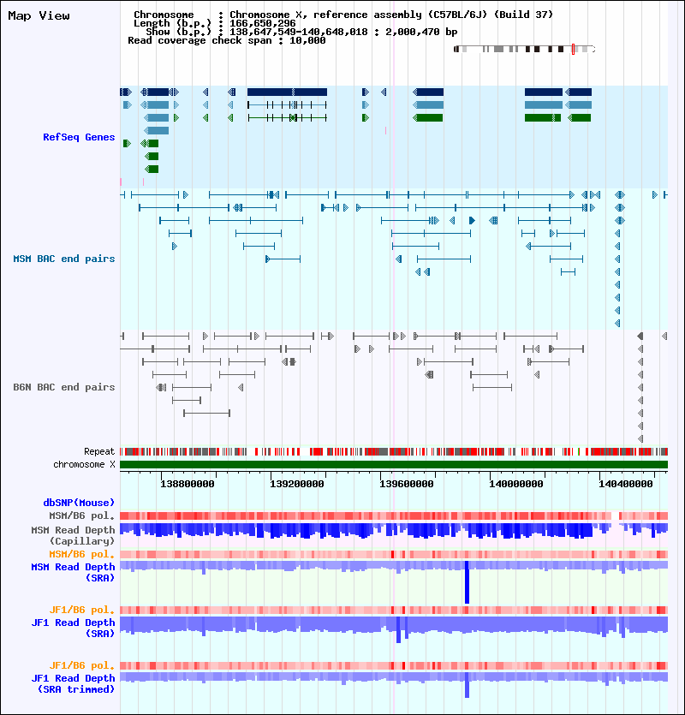Viewport: 685px width, 715px height.
Task: Click the first orange MSM/B6 pol. label
Action: pyautogui.click(x=82, y=555)
